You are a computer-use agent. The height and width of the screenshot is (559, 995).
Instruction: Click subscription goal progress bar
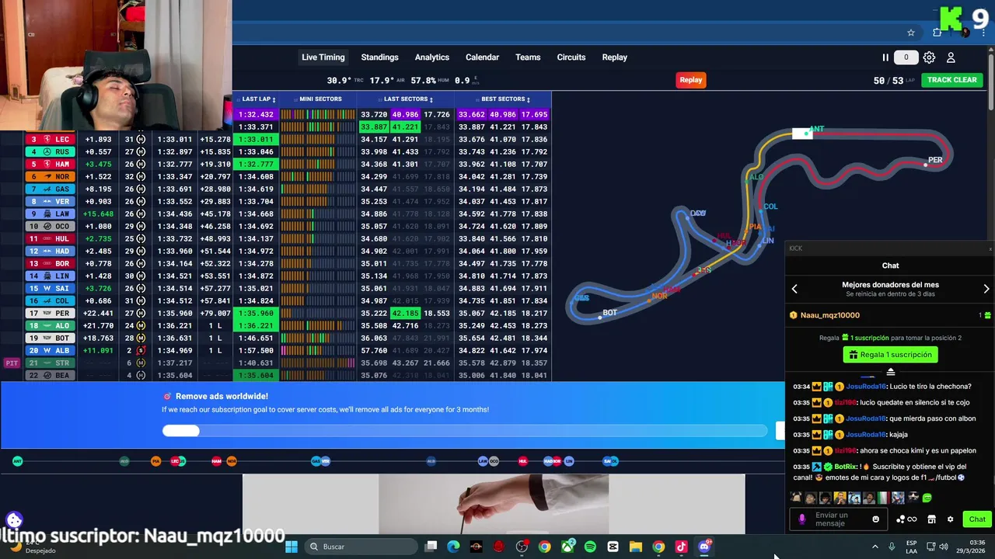click(x=465, y=431)
